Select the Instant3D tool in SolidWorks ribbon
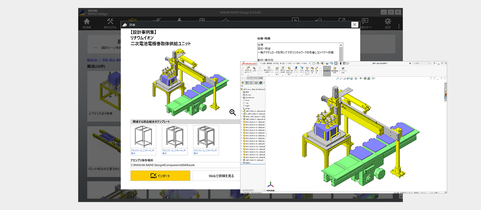 pos(327,69)
